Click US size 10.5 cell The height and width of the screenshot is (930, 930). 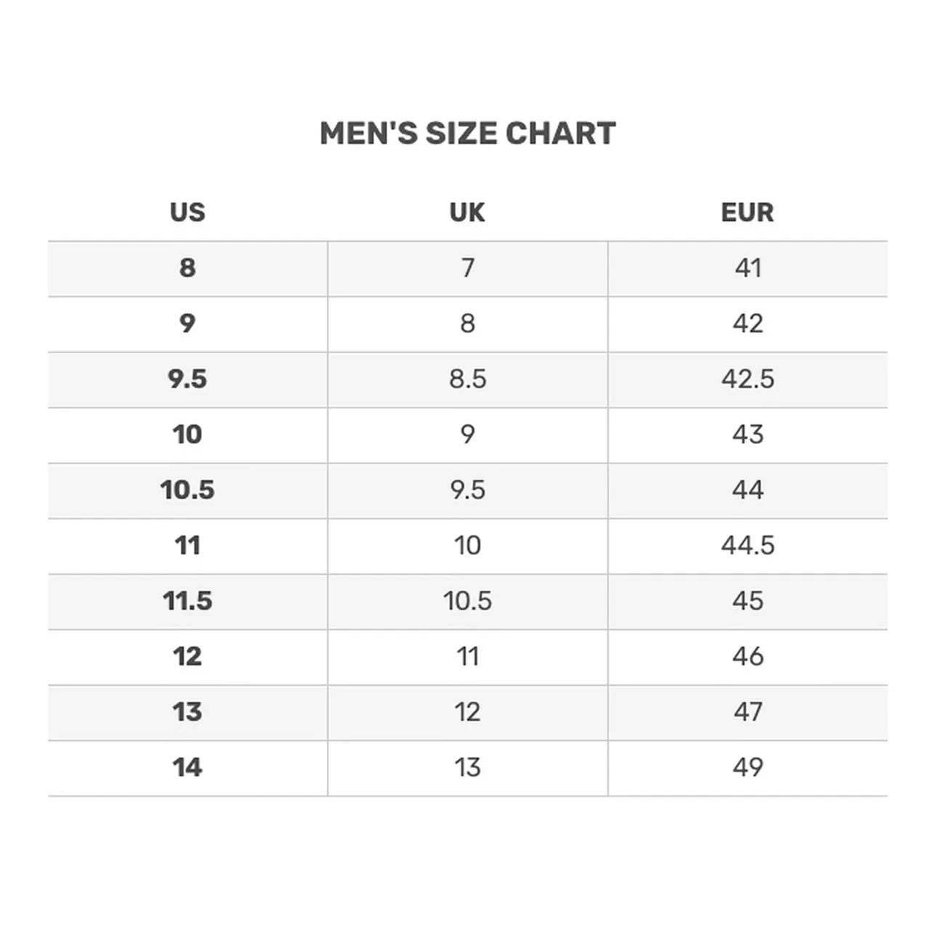[188, 491]
